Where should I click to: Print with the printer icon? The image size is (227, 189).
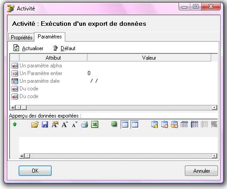pyautogui.click(x=85, y=125)
